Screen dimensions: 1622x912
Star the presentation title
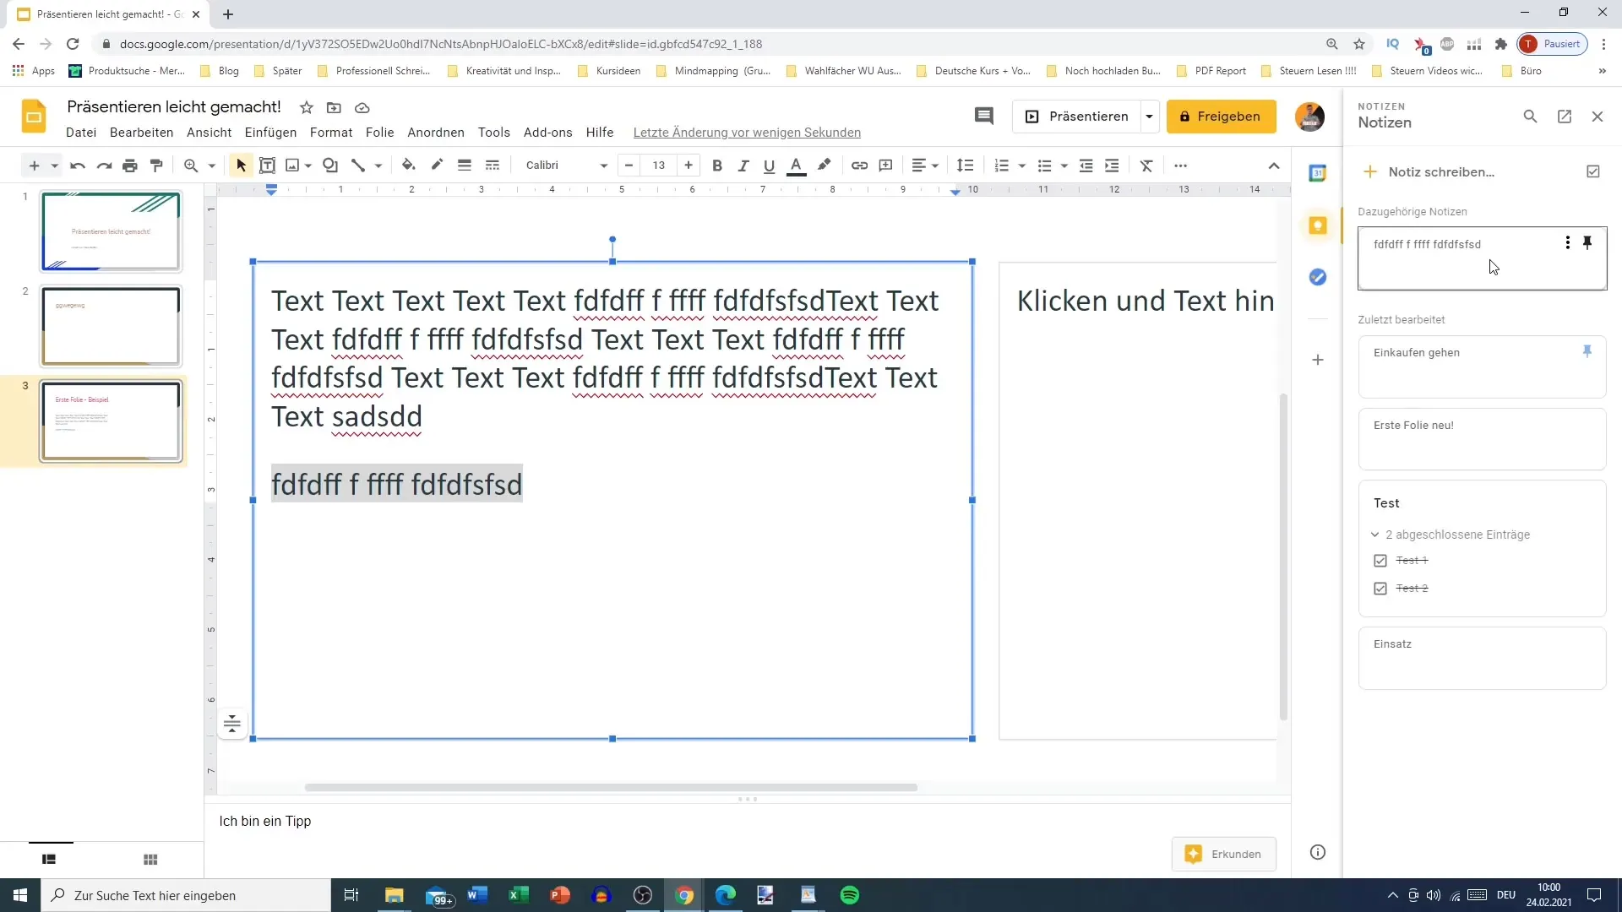[307, 107]
